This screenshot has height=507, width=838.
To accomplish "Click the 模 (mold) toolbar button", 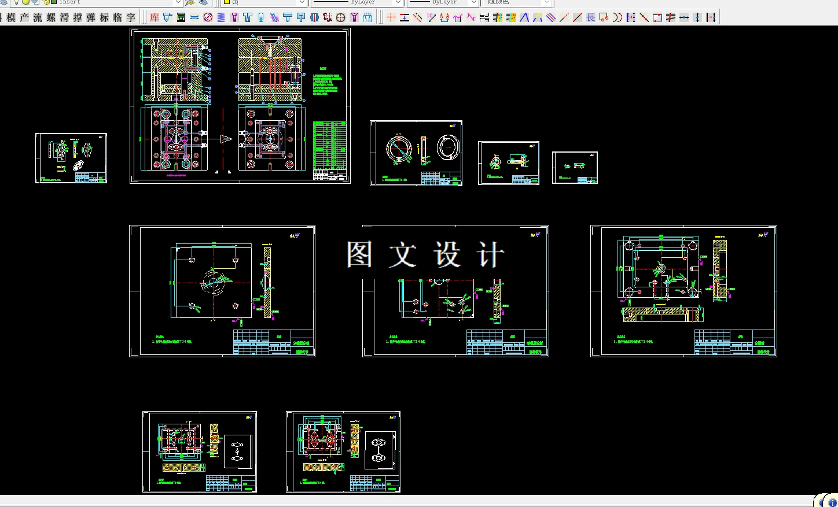I will 11,17.
